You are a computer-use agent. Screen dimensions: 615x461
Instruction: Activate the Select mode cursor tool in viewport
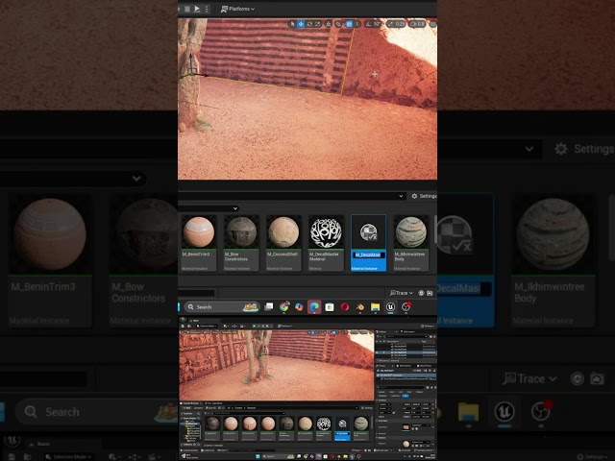tap(292, 24)
